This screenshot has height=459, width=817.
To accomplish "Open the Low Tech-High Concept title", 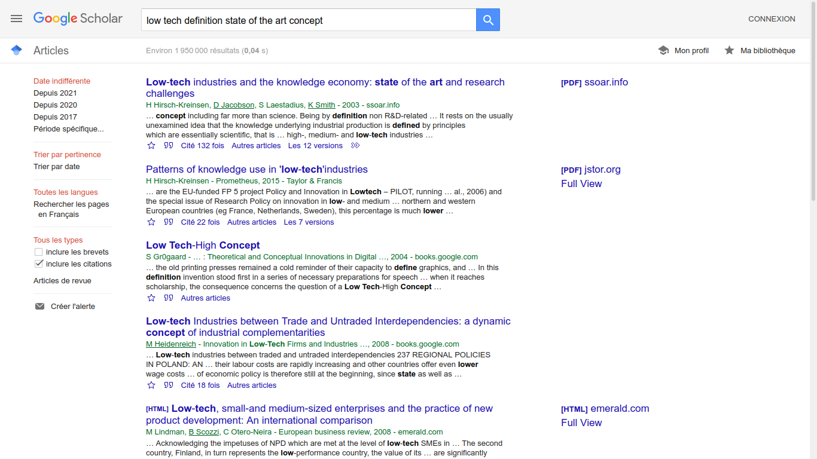I will [x=203, y=245].
